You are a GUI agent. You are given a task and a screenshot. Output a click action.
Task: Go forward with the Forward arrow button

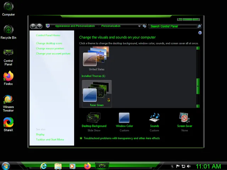(x=39, y=26)
